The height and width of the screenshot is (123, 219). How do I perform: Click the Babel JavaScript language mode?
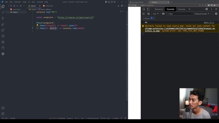click(92, 118)
